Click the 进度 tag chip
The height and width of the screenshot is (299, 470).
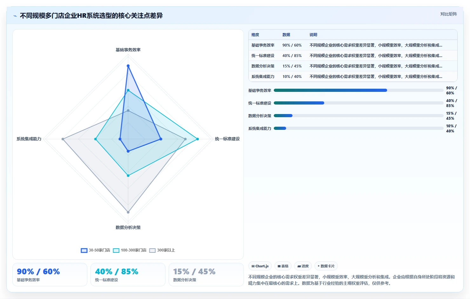pos(303,266)
